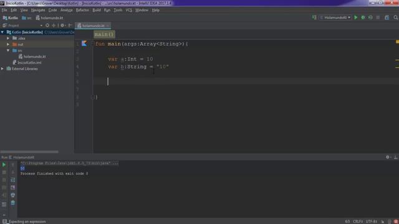Open the VCS menu
Viewport: 399px width, 224px height.
(x=129, y=10)
